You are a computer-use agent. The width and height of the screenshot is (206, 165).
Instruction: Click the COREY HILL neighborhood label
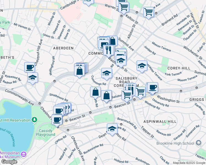(179, 68)
